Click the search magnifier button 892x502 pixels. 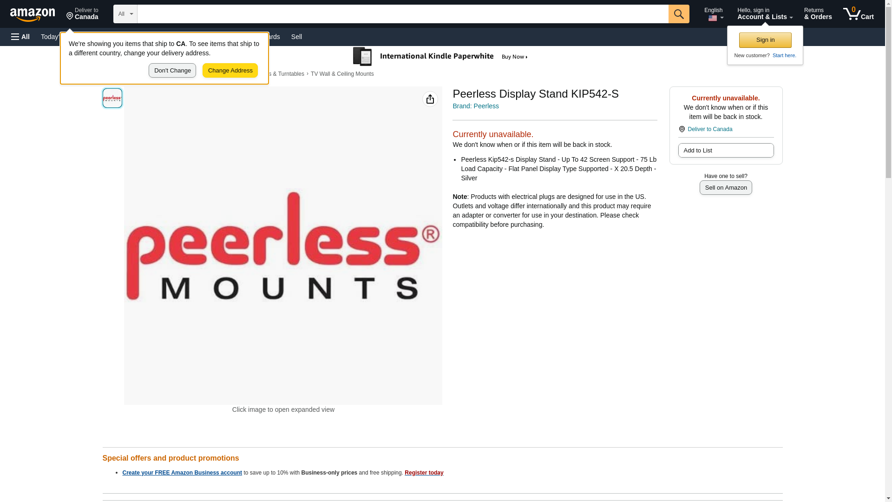click(x=679, y=14)
